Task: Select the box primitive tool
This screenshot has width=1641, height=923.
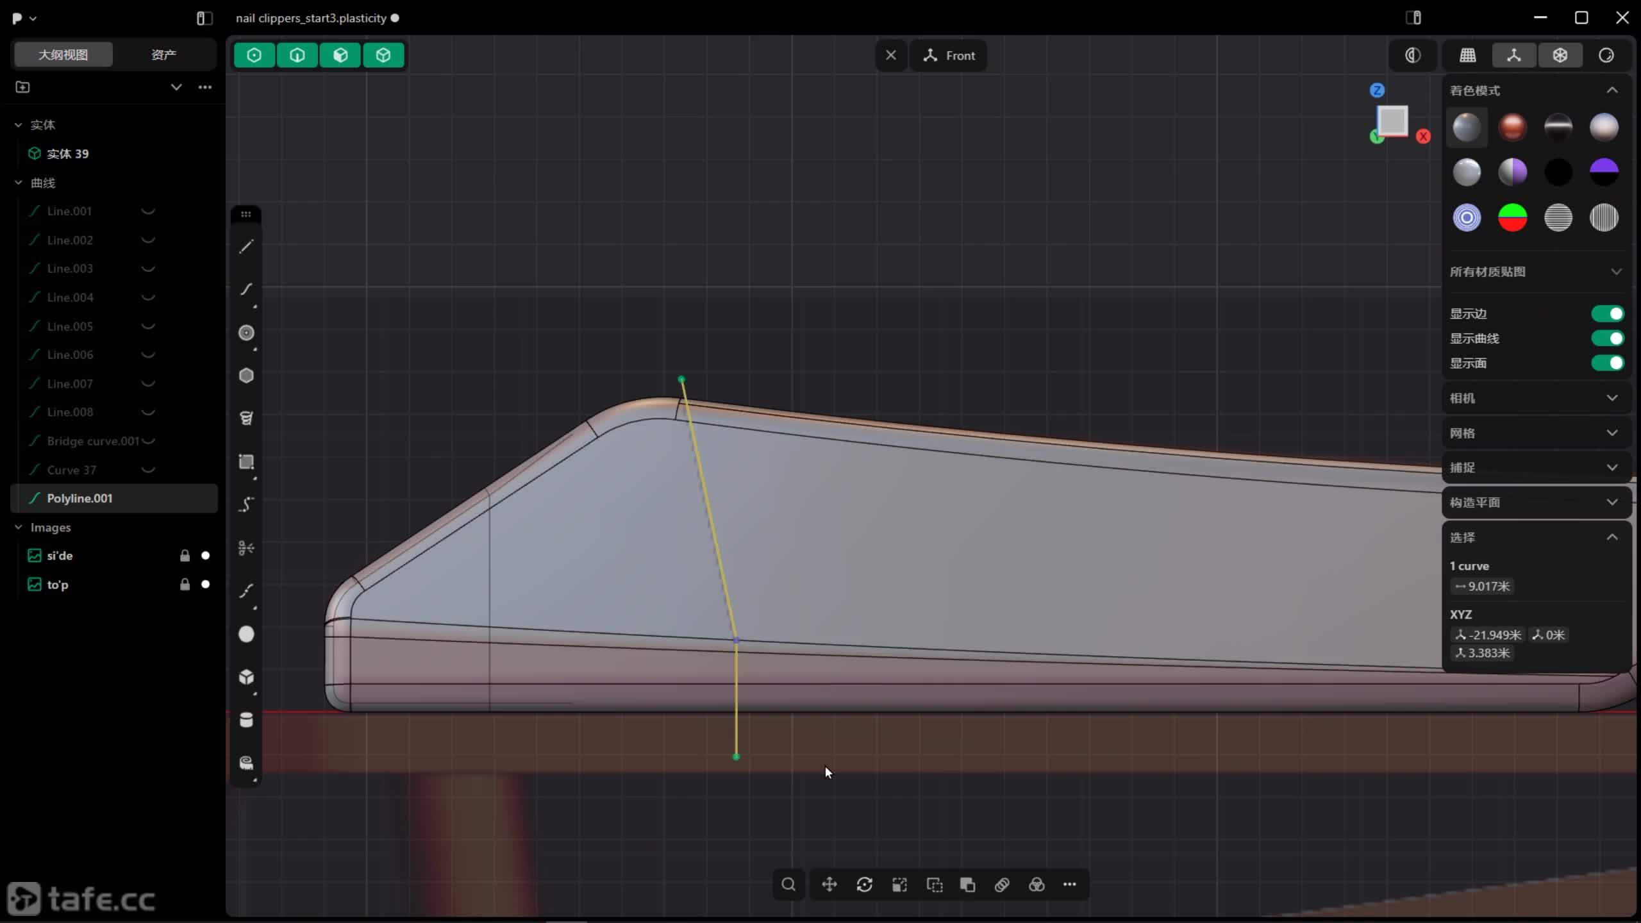Action: 246,677
